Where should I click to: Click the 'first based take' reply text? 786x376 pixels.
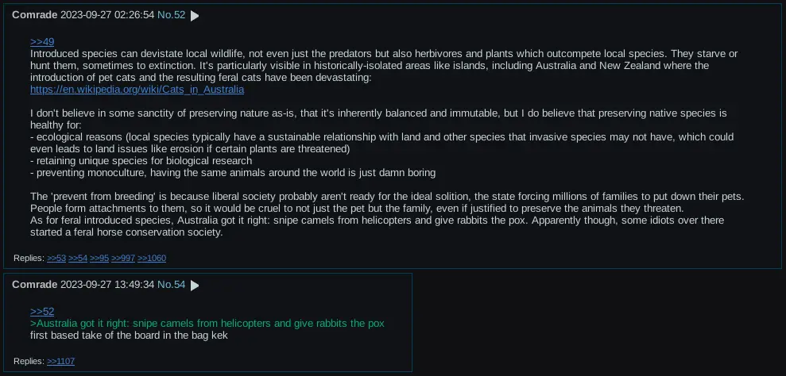(x=129, y=336)
